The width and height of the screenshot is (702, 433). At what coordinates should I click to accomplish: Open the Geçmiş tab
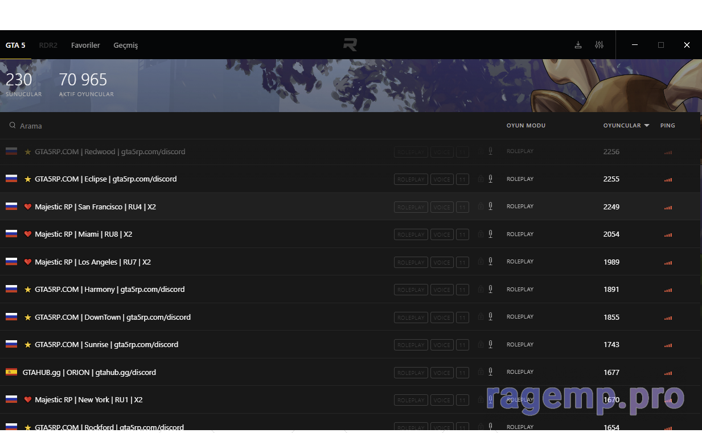point(125,46)
